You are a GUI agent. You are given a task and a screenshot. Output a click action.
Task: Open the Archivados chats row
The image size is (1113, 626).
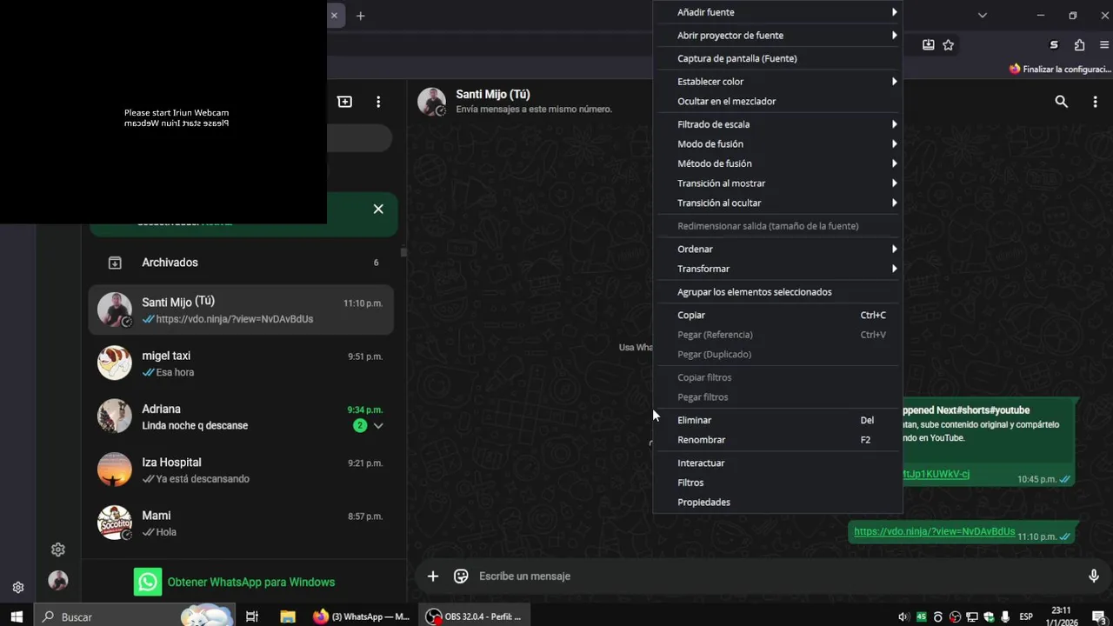tap(242, 263)
